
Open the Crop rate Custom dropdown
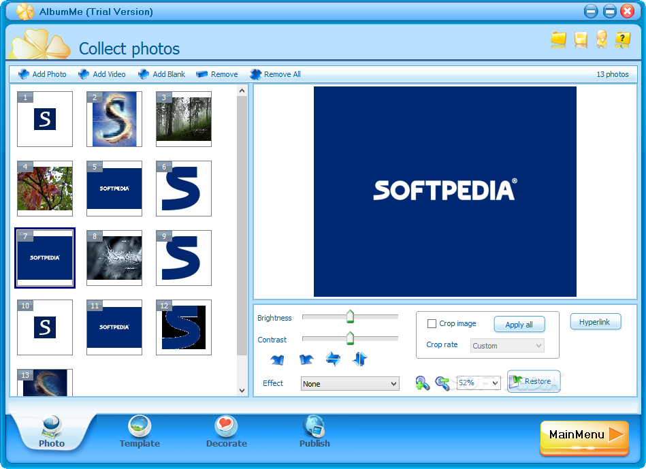[507, 346]
